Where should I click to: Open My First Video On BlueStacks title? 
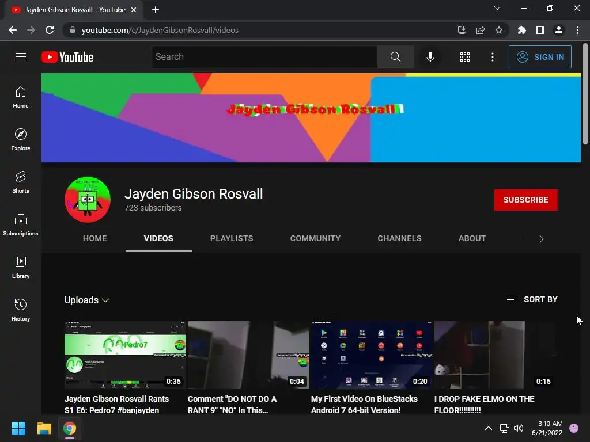pyautogui.click(x=364, y=405)
